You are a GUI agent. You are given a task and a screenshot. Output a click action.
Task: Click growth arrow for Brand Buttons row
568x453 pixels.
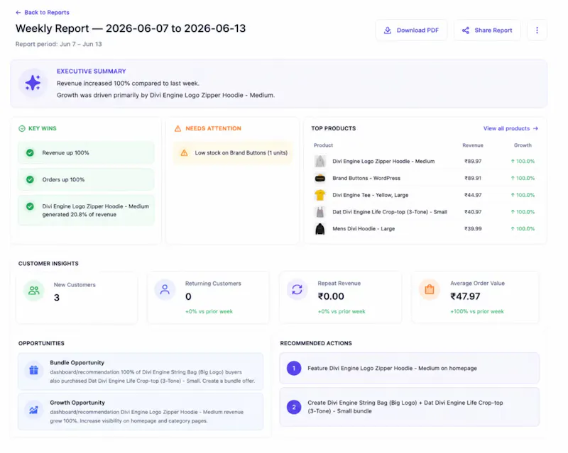pos(513,178)
